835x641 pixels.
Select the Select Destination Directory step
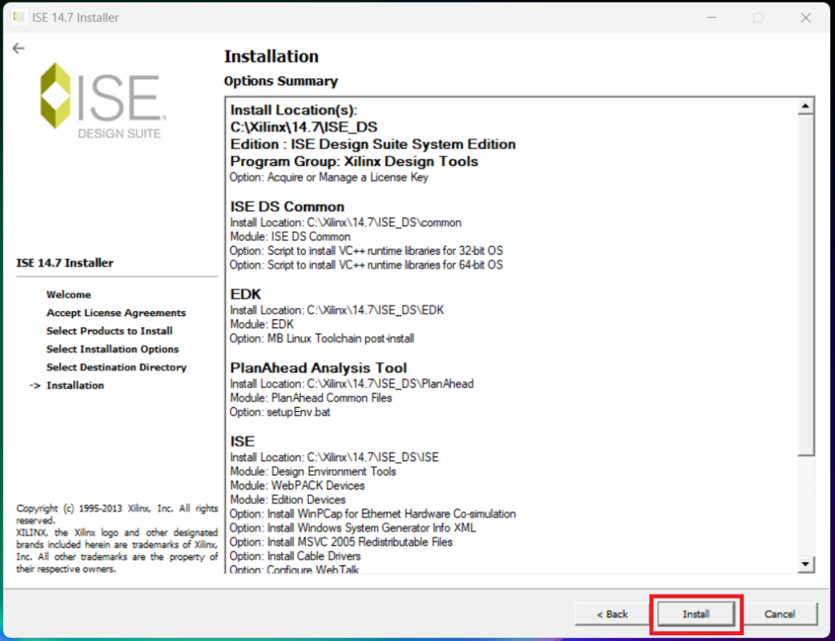tap(117, 367)
